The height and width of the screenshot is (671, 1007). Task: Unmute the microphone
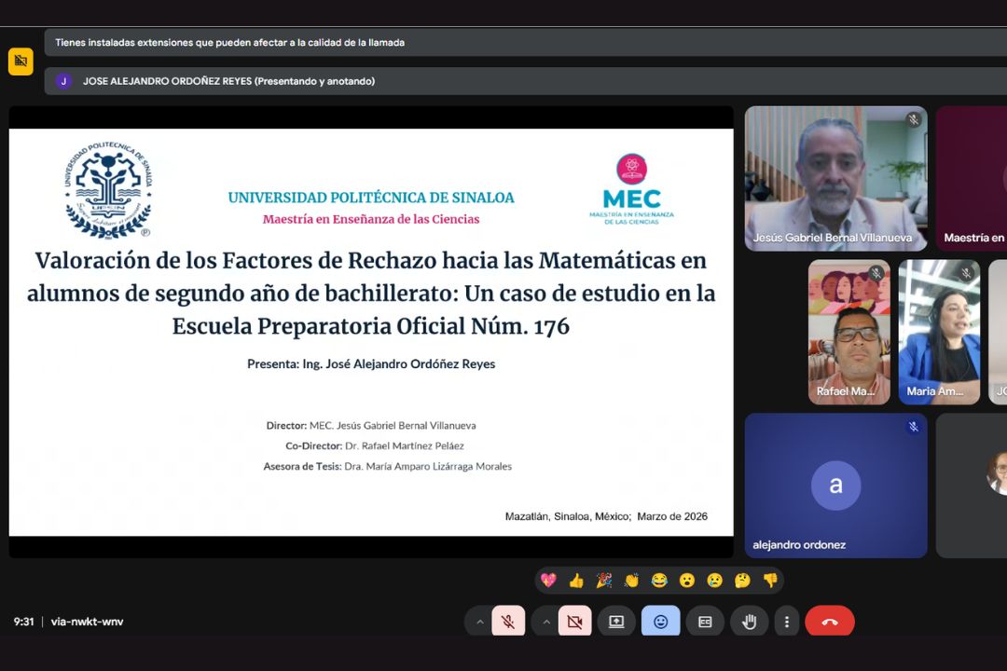tap(507, 622)
